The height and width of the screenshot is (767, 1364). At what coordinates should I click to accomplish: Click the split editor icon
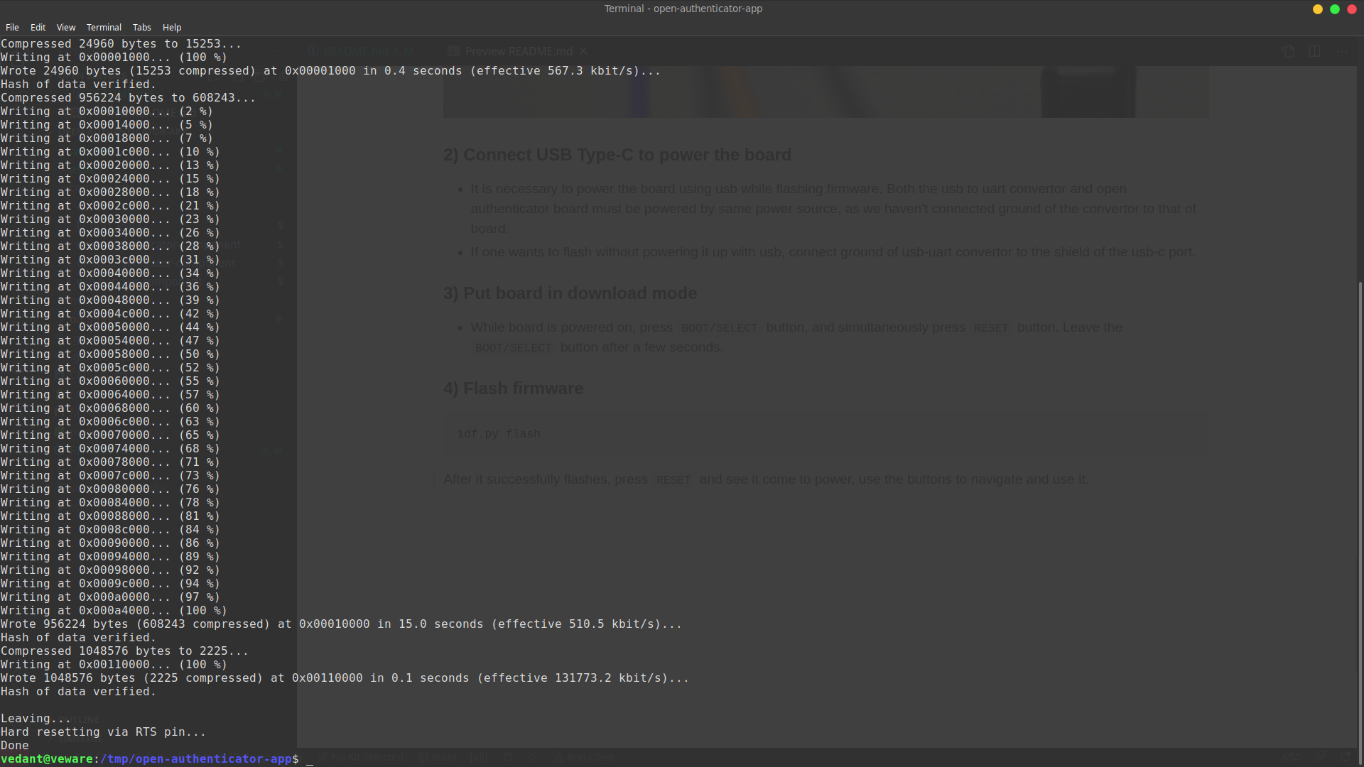point(1314,51)
